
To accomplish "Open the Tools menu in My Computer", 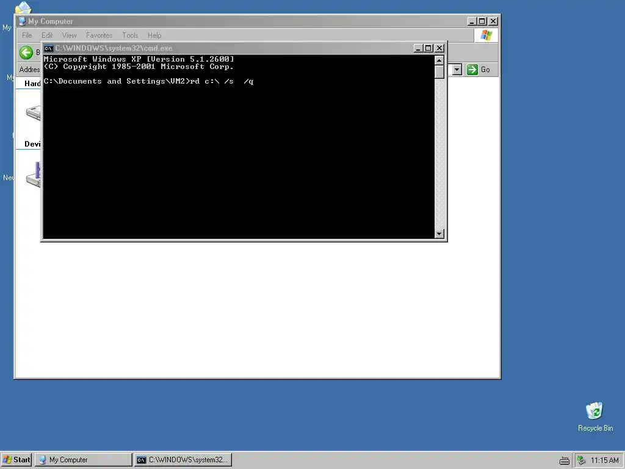I will click(x=130, y=35).
